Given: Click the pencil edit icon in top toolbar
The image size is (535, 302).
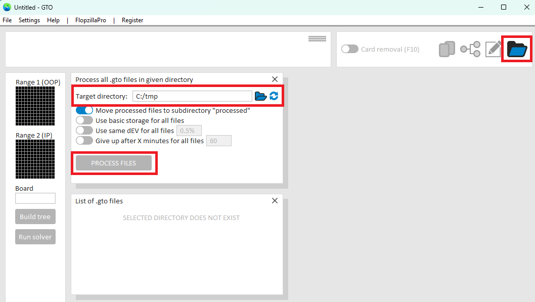Looking at the screenshot, I should tap(493, 49).
